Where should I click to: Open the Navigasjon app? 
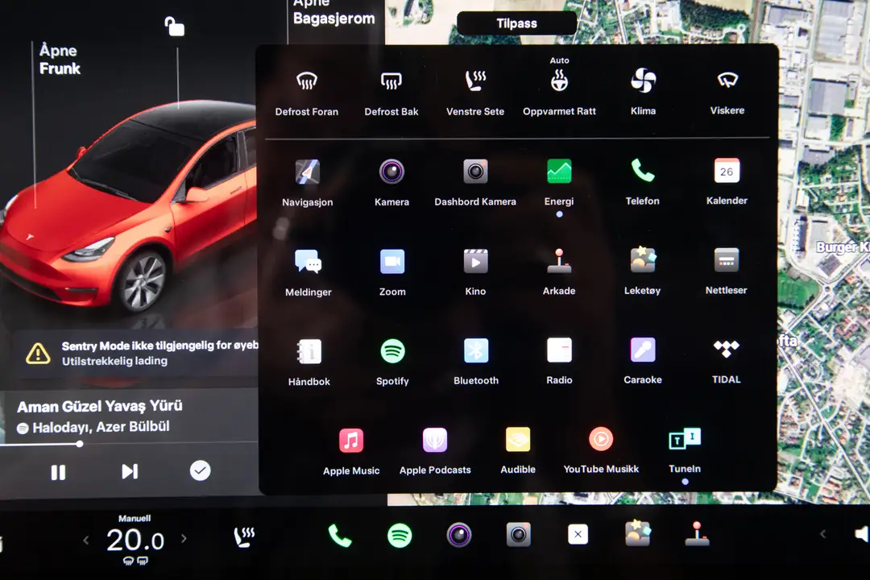tap(308, 183)
